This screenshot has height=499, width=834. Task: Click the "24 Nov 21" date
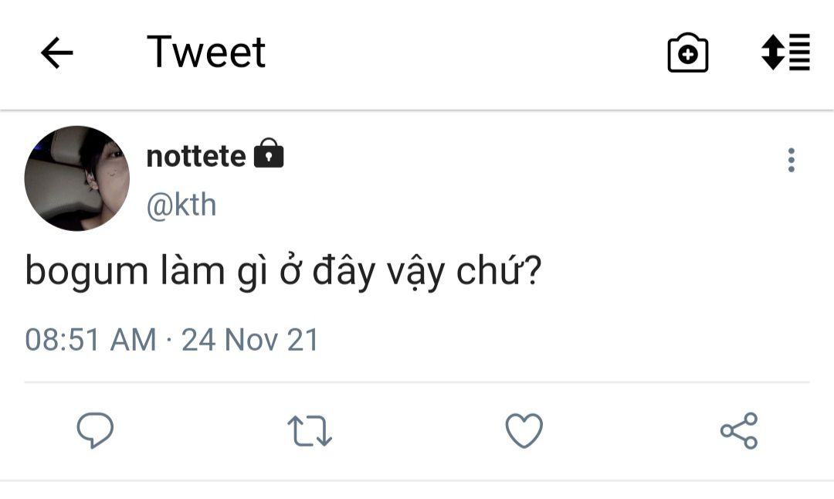[x=250, y=340]
